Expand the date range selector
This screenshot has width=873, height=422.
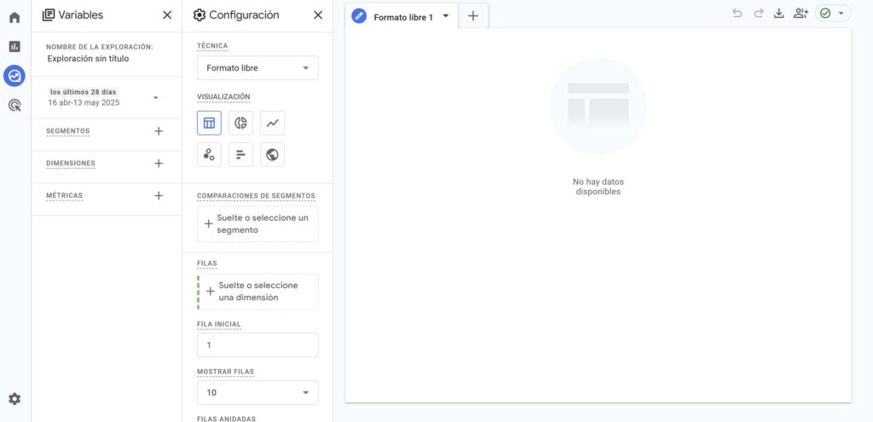pos(155,97)
